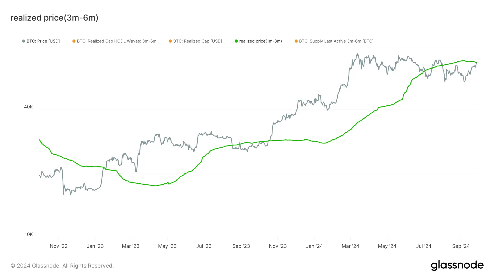Click the chart title realized price(3m-6m)
This screenshot has height=278, width=494.
coord(54,18)
